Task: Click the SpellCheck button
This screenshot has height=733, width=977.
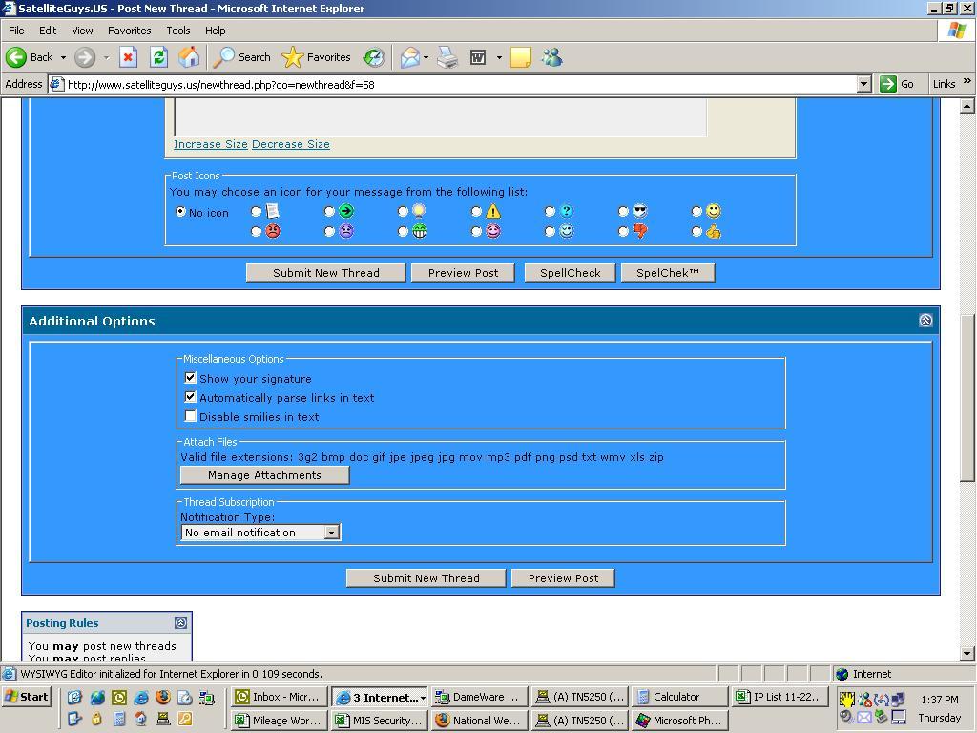Action: [x=571, y=273]
